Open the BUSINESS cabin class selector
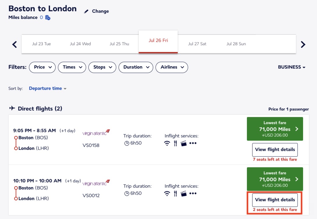The image size is (317, 219). (292, 67)
